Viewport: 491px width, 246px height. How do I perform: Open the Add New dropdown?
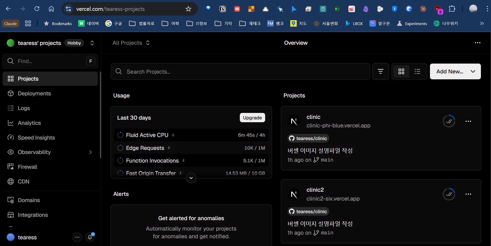coord(455,72)
